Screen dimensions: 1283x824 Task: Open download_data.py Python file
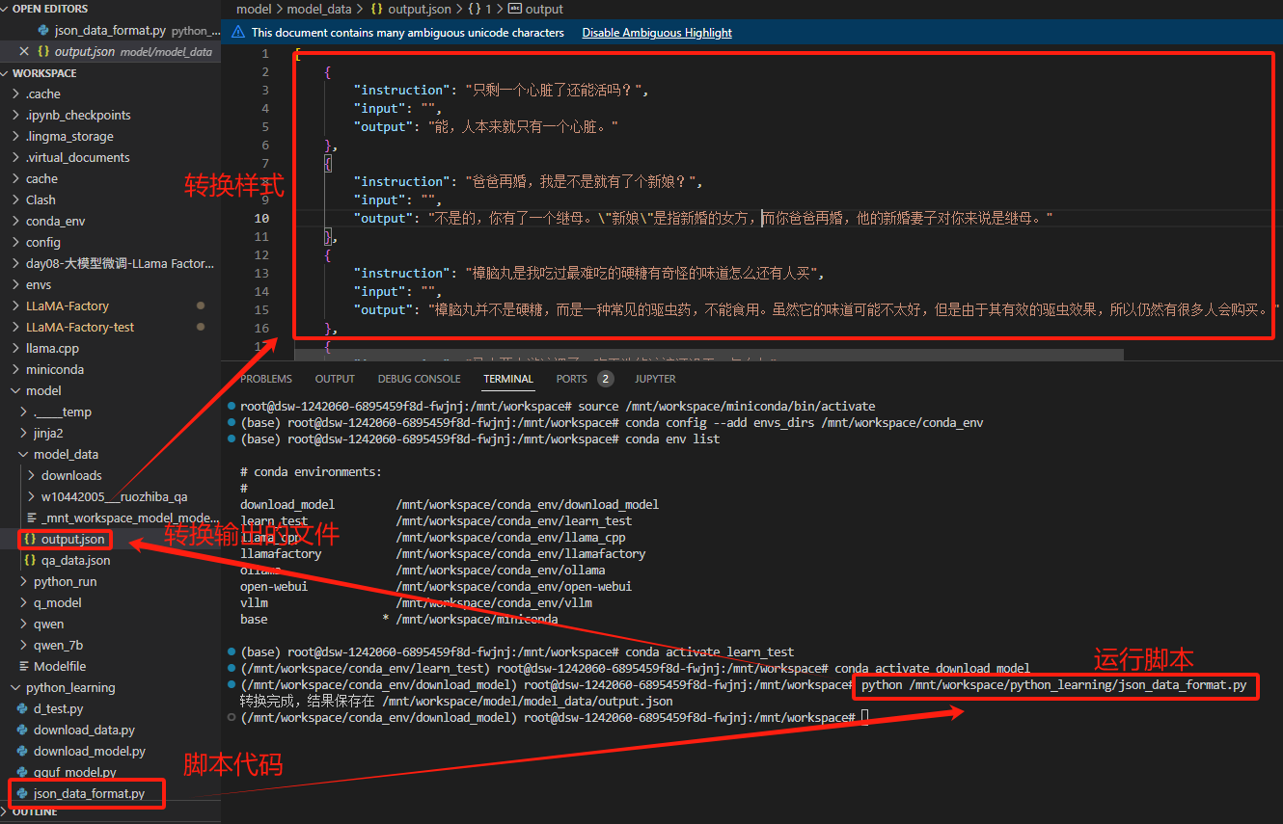coord(84,730)
